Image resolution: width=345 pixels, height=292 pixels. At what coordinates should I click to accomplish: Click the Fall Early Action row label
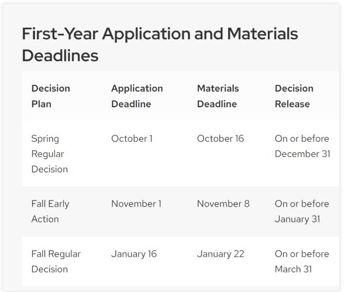coord(50,211)
